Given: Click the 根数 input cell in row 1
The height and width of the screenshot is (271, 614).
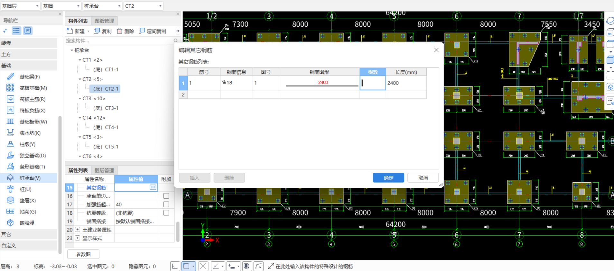Looking at the screenshot, I should pyautogui.click(x=373, y=83).
